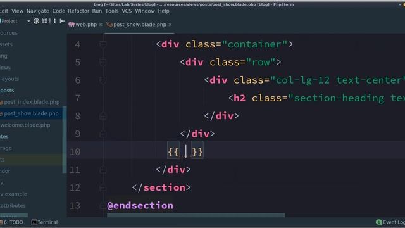Image resolution: width=405 pixels, height=228 pixels.
Task: Open the Project view dropdown
Action: click(x=28, y=21)
